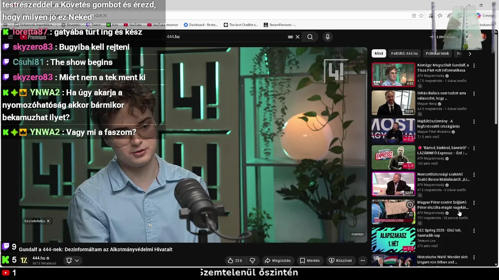Viewport: 499px width, 280px height.
Task: Select the Politikai hírek chip
Action: point(437,54)
